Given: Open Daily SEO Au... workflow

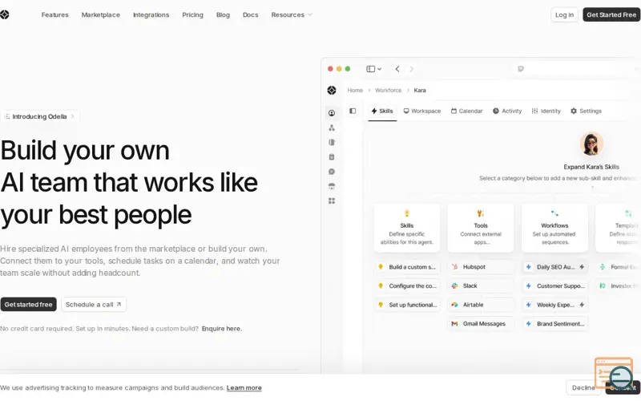Looking at the screenshot, I should point(554,267).
